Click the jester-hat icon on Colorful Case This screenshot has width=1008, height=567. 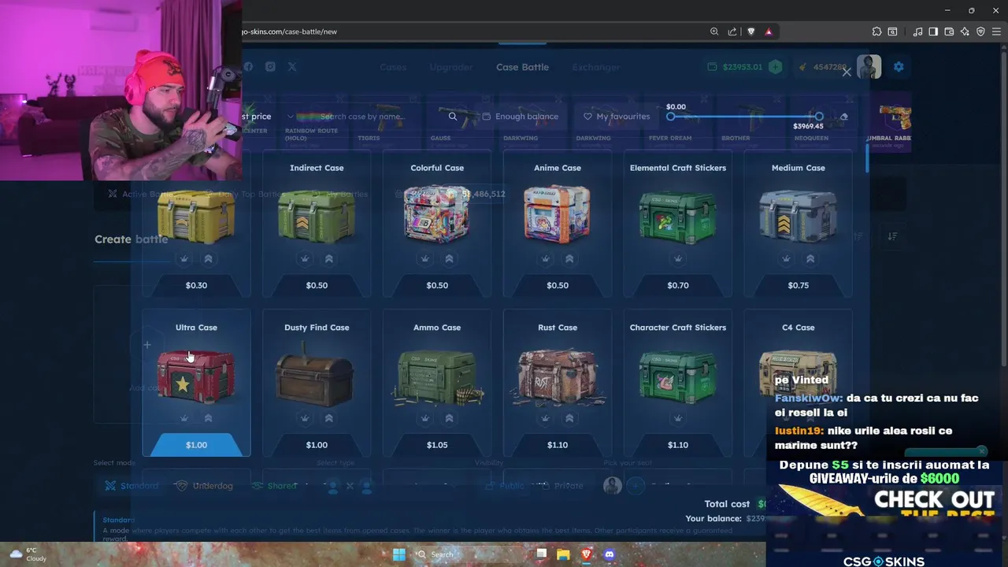(425, 258)
